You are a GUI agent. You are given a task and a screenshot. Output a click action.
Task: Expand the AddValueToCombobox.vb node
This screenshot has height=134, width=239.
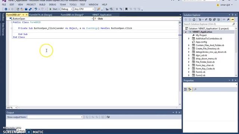[189, 39]
